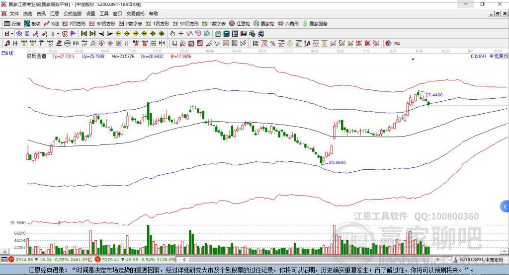Image resolution: width=509 pixels, height=275 pixels.
Task: Toggle the purple flag indicator icon
Action: tap(74, 34)
